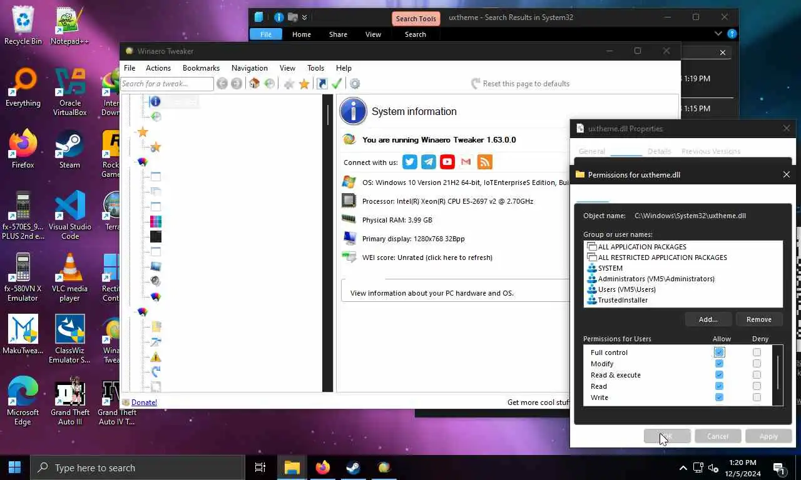This screenshot has height=480, width=801.
Task: Expand the File Explorer ribbon chevron
Action: tap(718, 34)
